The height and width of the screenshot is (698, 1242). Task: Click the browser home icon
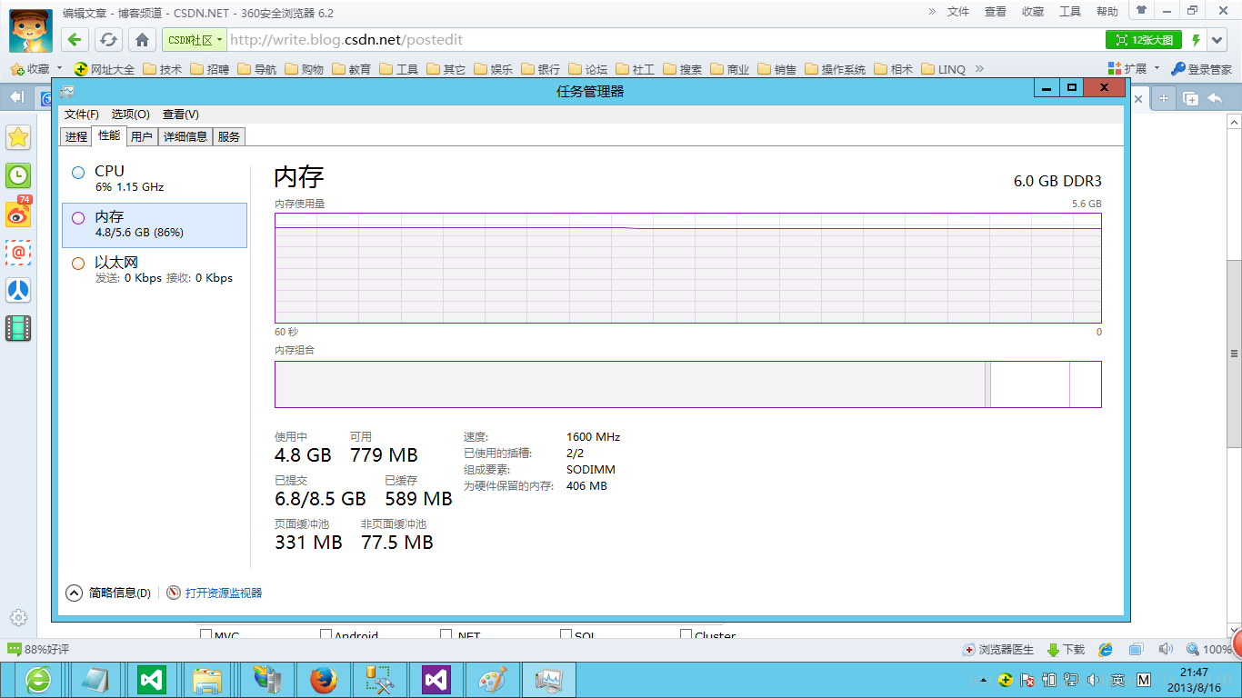pyautogui.click(x=142, y=40)
